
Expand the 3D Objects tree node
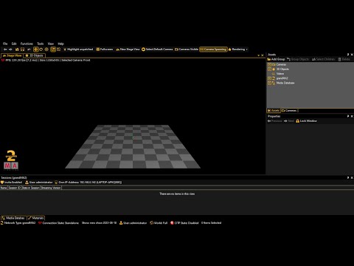tap(269, 69)
